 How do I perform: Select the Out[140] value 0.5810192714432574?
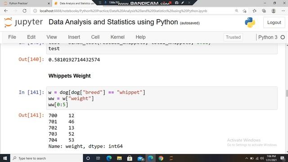coord(74,60)
